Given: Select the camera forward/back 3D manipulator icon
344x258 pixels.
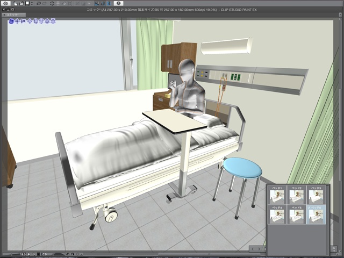Looking at the screenshot, I should pyautogui.click(x=23, y=21).
